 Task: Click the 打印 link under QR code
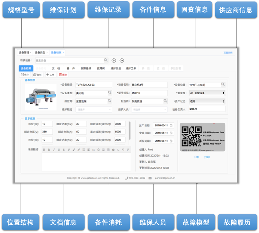pyautogui.click(x=207, y=157)
